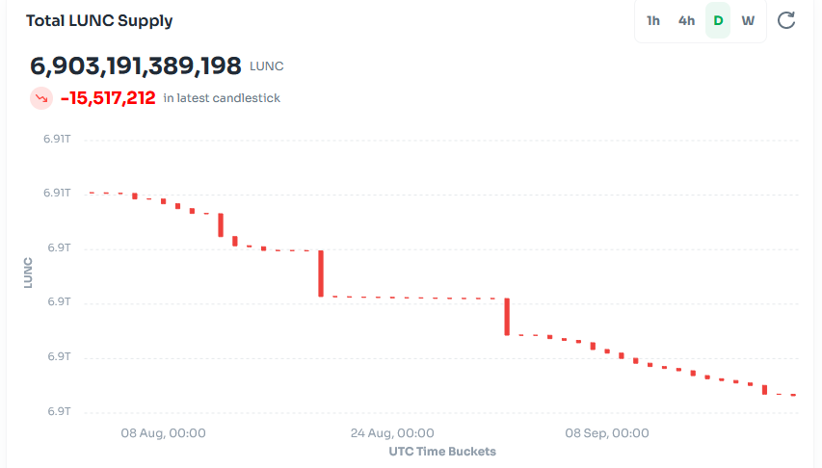Click the 6,903,191,389,198 supply value

pyautogui.click(x=136, y=66)
